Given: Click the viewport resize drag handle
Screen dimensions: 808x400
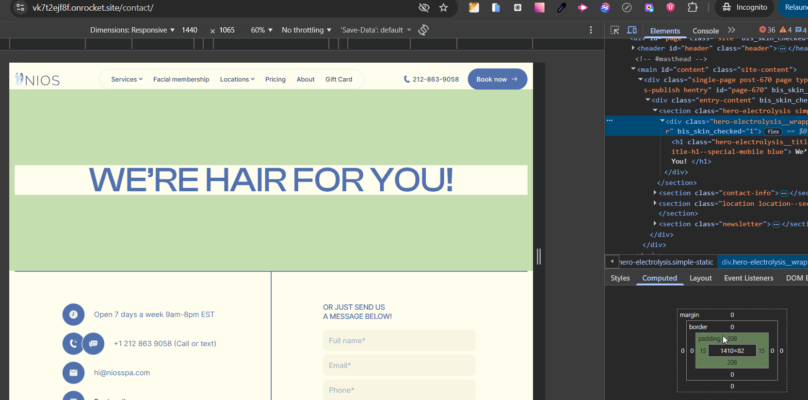Looking at the screenshot, I should click(x=538, y=256).
